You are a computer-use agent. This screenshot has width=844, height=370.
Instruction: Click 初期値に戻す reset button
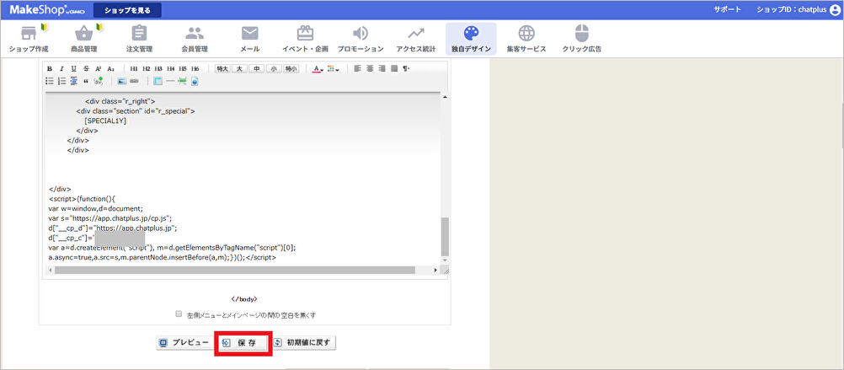coord(304,342)
